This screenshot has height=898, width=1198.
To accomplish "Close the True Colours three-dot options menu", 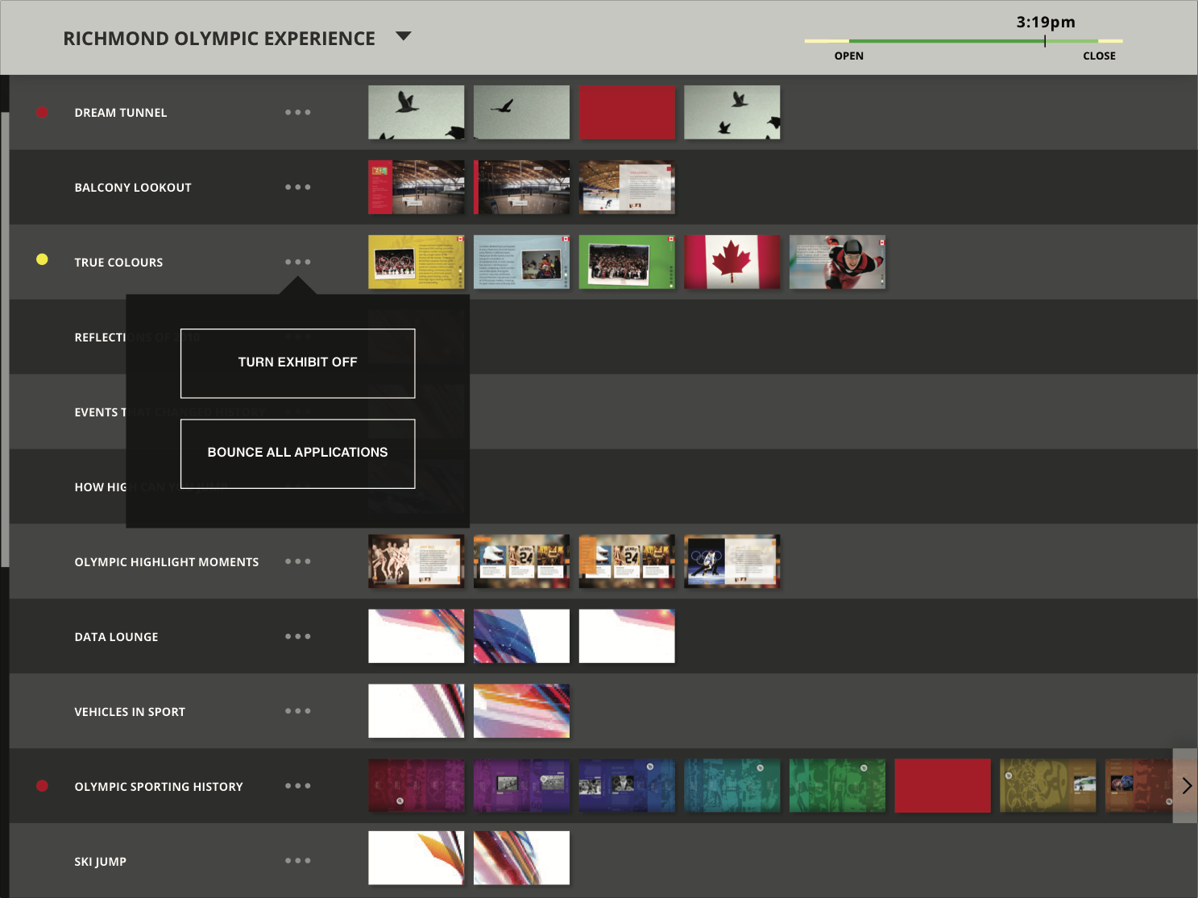I will [x=297, y=263].
